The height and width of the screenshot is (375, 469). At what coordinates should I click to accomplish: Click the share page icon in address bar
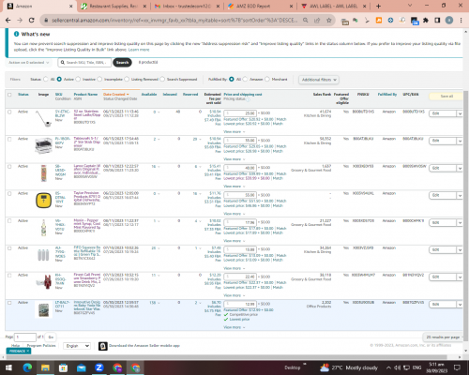click(x=317, y=21)
